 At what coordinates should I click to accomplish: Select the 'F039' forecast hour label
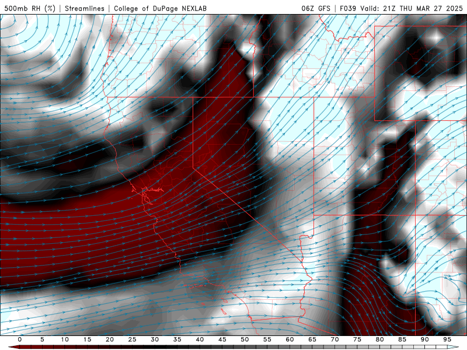(x=348, y=8)
